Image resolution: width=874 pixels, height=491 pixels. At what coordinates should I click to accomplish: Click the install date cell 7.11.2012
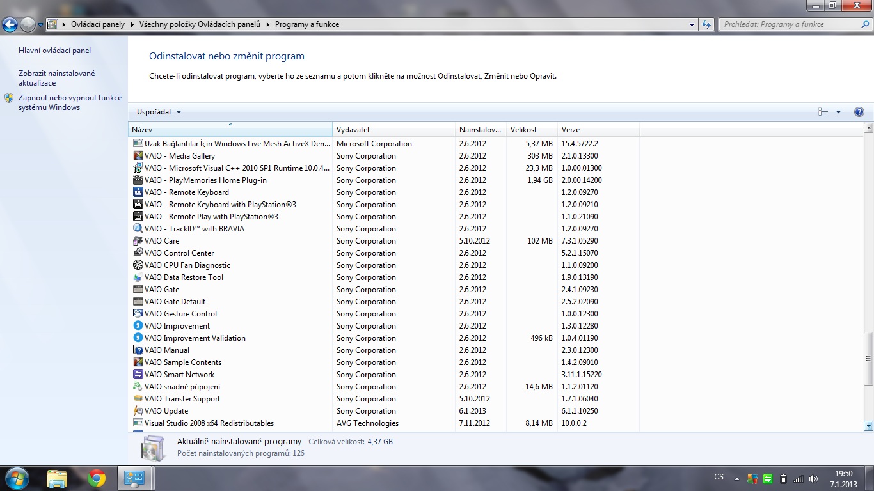[474, 423]
